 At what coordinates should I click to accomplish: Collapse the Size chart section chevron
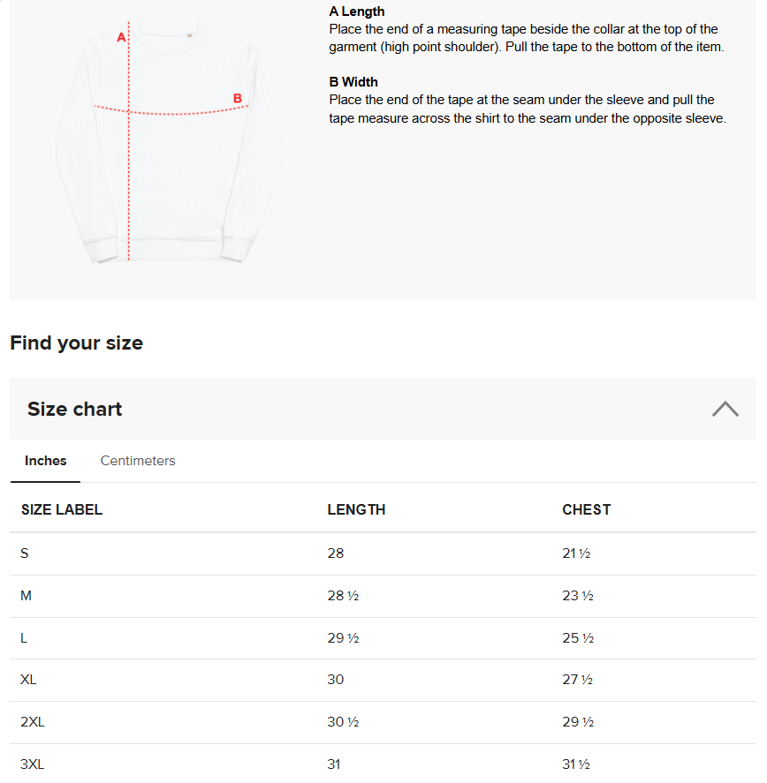725,409
